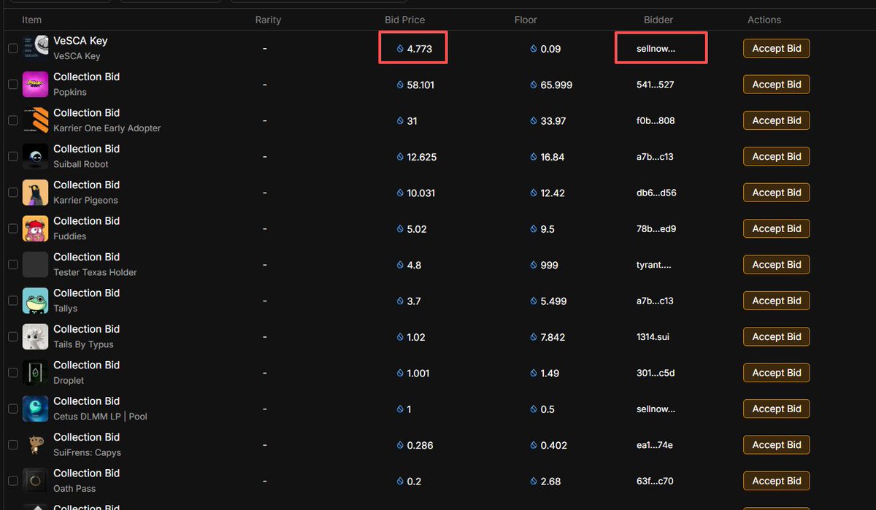The image size is (876, 510).
Task: Click the 2.68 floor price value
Action: click(550, 481)
